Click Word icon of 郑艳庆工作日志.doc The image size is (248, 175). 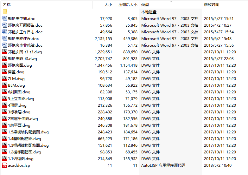click(5, 32)
